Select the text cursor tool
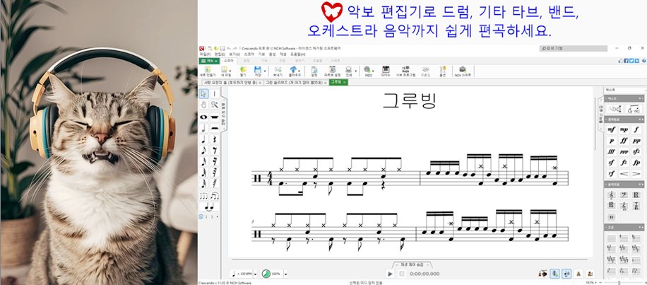This screenshot has height=285, width=647. pyautogui.click(x=215, y=94)
